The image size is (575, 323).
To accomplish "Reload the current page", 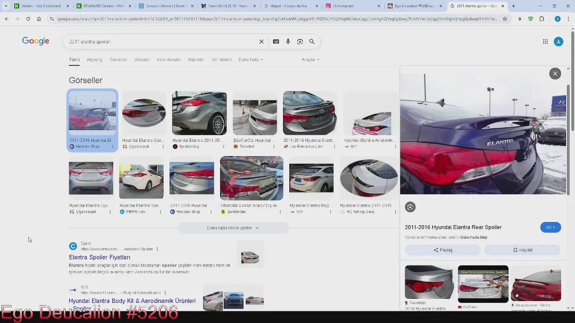I will click(28, 19).
